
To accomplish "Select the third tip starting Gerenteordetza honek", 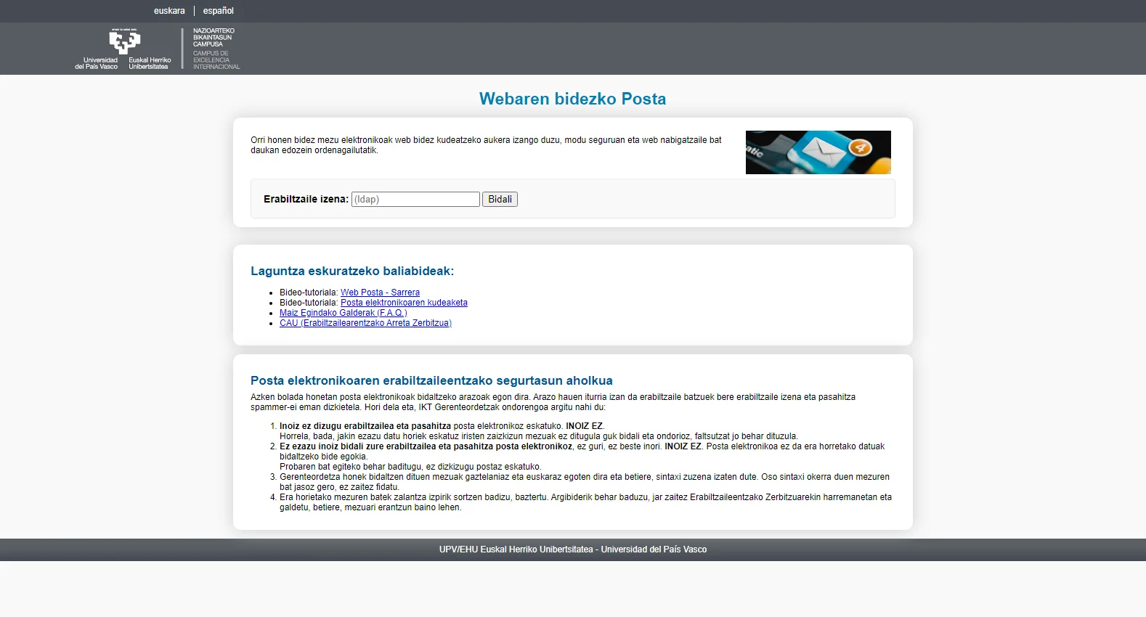I will 585,482.
